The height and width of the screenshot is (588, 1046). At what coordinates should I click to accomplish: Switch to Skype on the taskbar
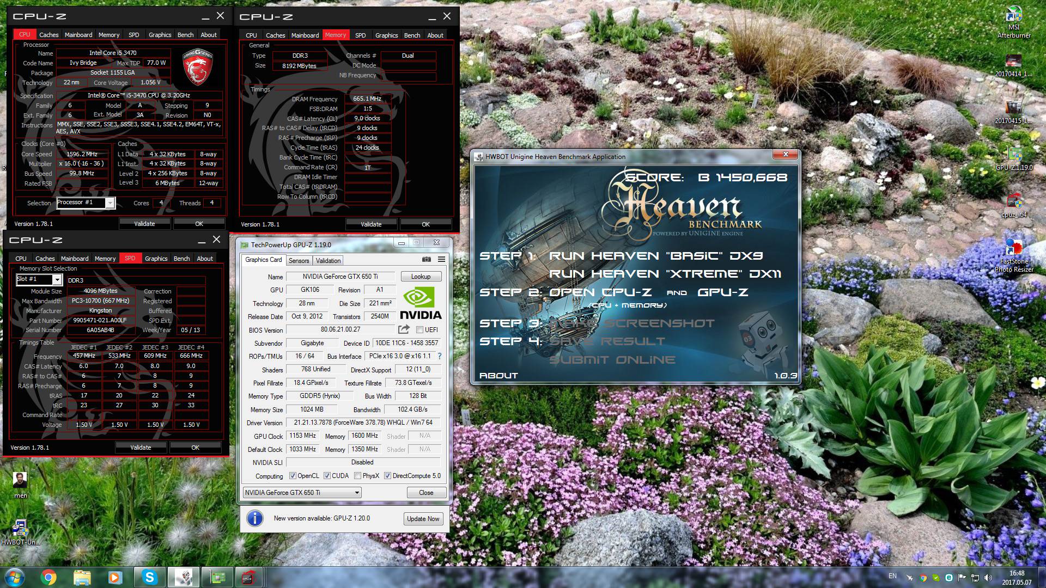coord(150,577)
